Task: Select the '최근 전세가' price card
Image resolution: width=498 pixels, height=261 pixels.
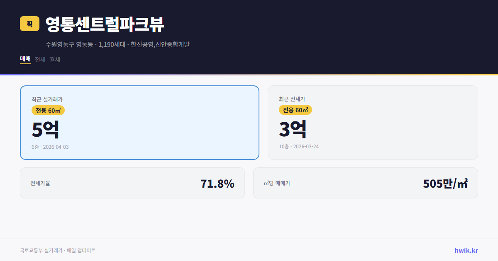Action: (x=373, y=122)
